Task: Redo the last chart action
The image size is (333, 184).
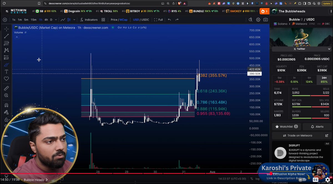Action: 177,20
